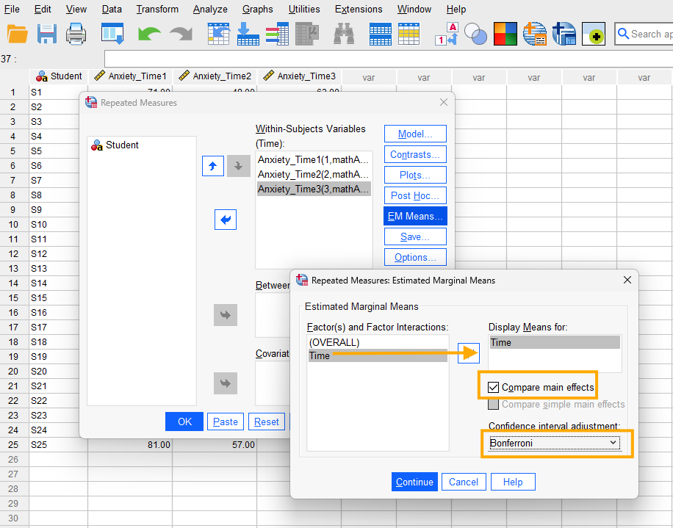Print the current data view

77,34
